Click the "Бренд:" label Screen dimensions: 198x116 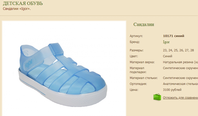click(x=134, y=42)
